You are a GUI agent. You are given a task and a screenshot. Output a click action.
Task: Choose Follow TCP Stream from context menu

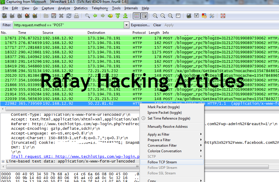(x=172, y=162)
